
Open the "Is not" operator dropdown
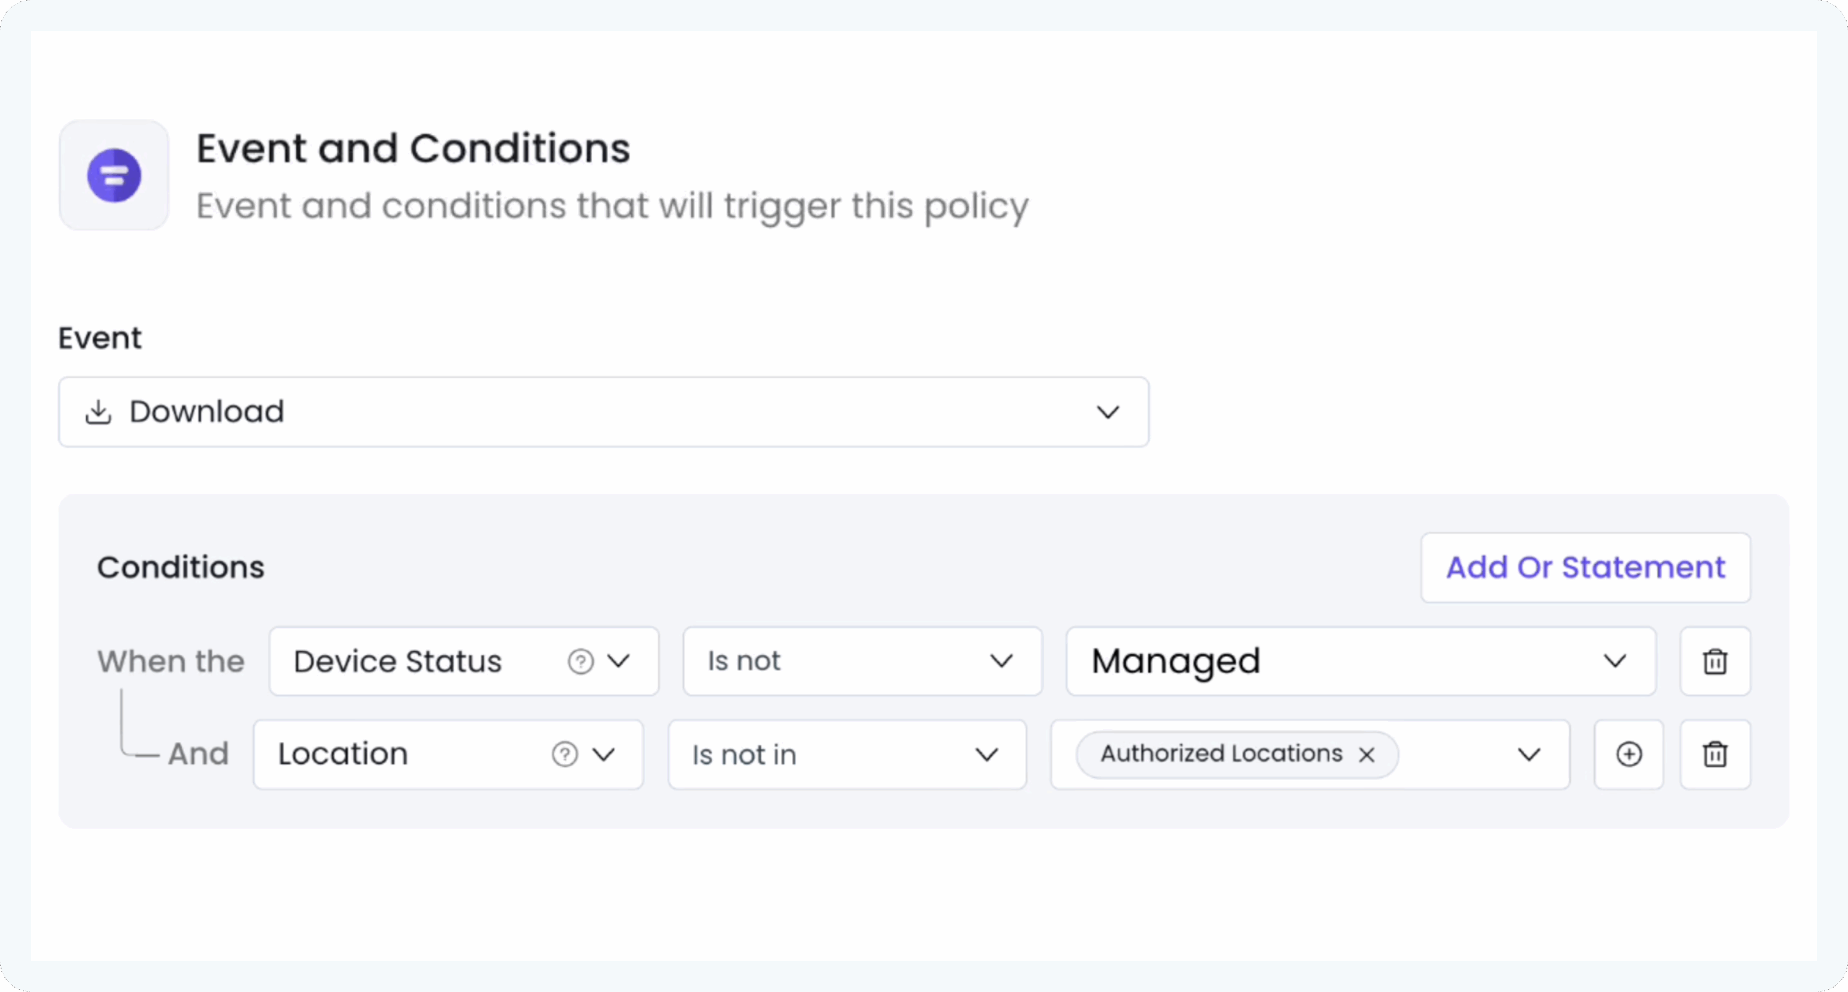tap(1001, 661)
